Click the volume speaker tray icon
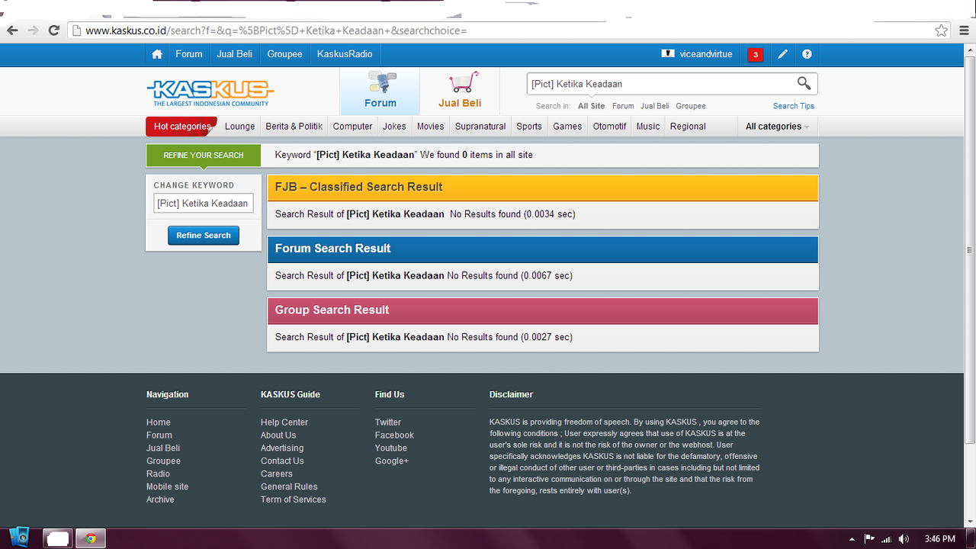The image size is (976, 549). [904, 539]
